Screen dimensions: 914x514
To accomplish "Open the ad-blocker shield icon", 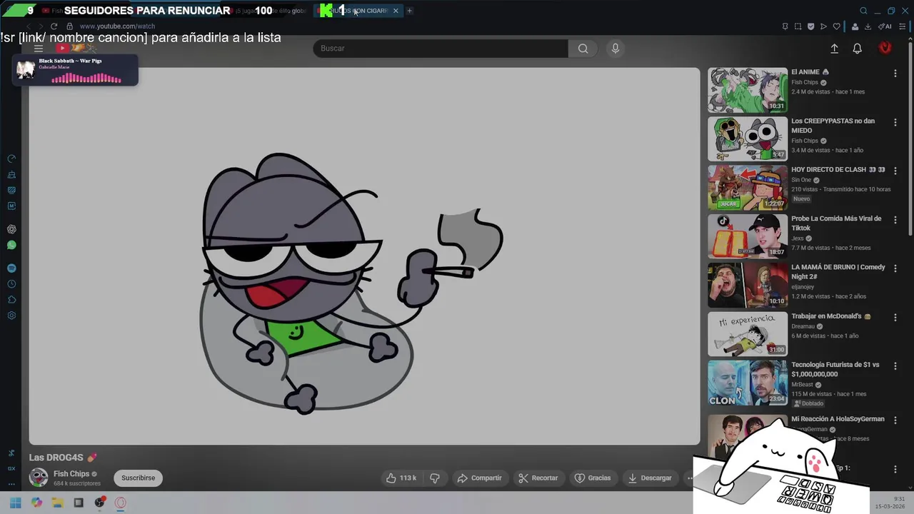I will pos(810,26).
